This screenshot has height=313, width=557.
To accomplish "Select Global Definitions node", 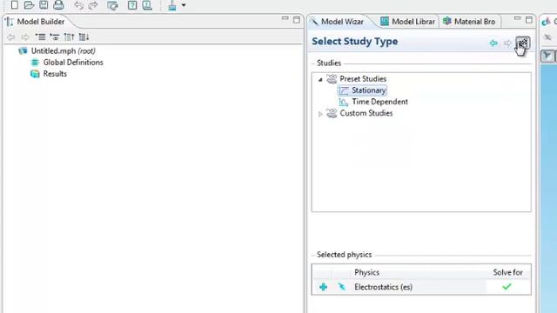I will 73,63.
